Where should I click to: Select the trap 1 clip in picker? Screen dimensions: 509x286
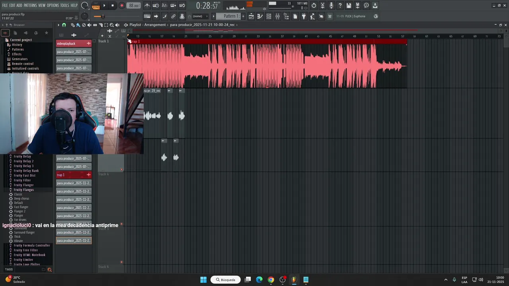click(74, 175)
